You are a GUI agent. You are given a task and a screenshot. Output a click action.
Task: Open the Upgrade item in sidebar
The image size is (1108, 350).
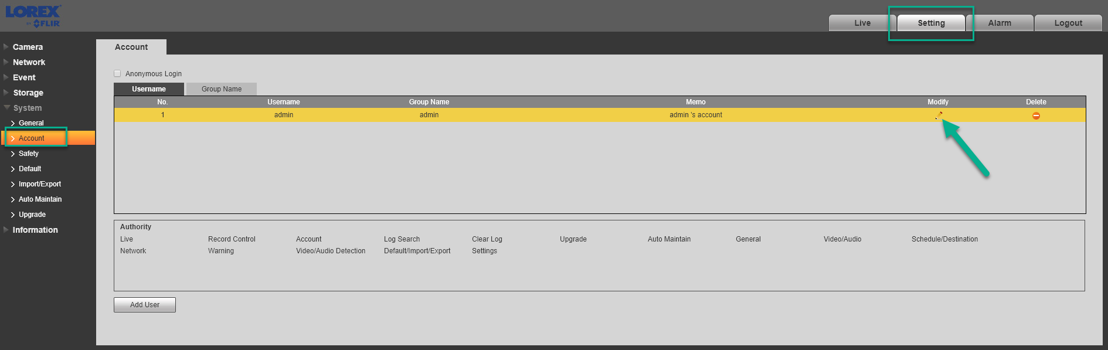click(x=32, y=215)
